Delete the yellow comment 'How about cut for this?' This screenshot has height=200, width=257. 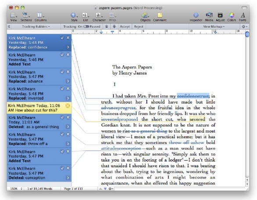point(68,105)
